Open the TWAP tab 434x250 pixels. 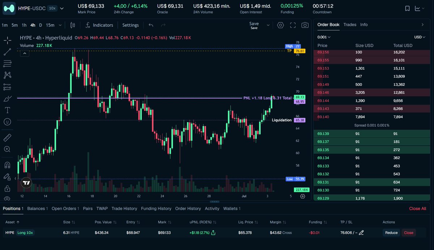pos(102,209)
